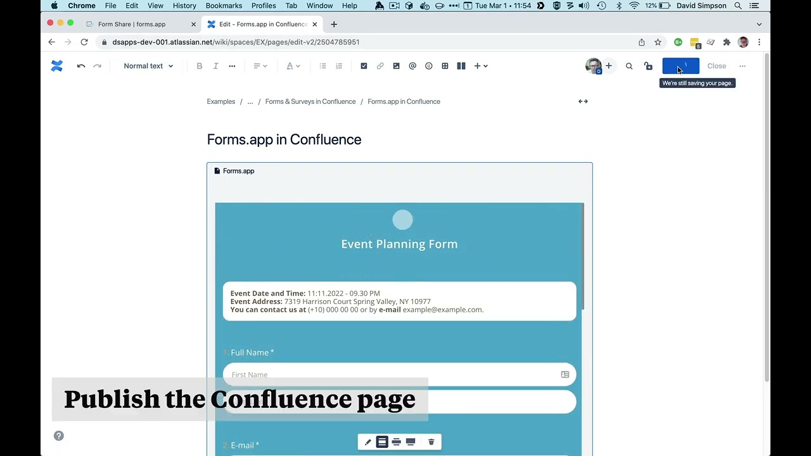Click the user avatar in editor toolbar
The width and height of the screenshot is (811, 456).
pos(594,66)
